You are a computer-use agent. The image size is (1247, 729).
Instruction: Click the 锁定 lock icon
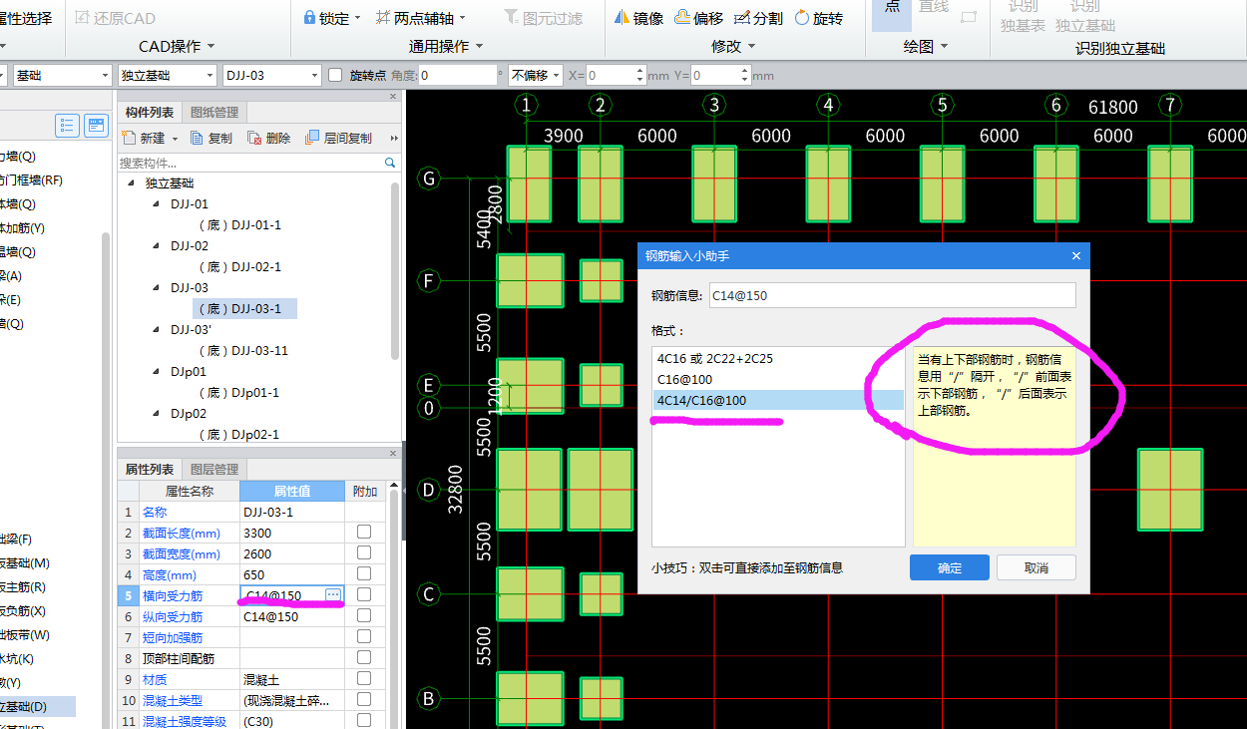pyautogui.click(x=309, y=18)
